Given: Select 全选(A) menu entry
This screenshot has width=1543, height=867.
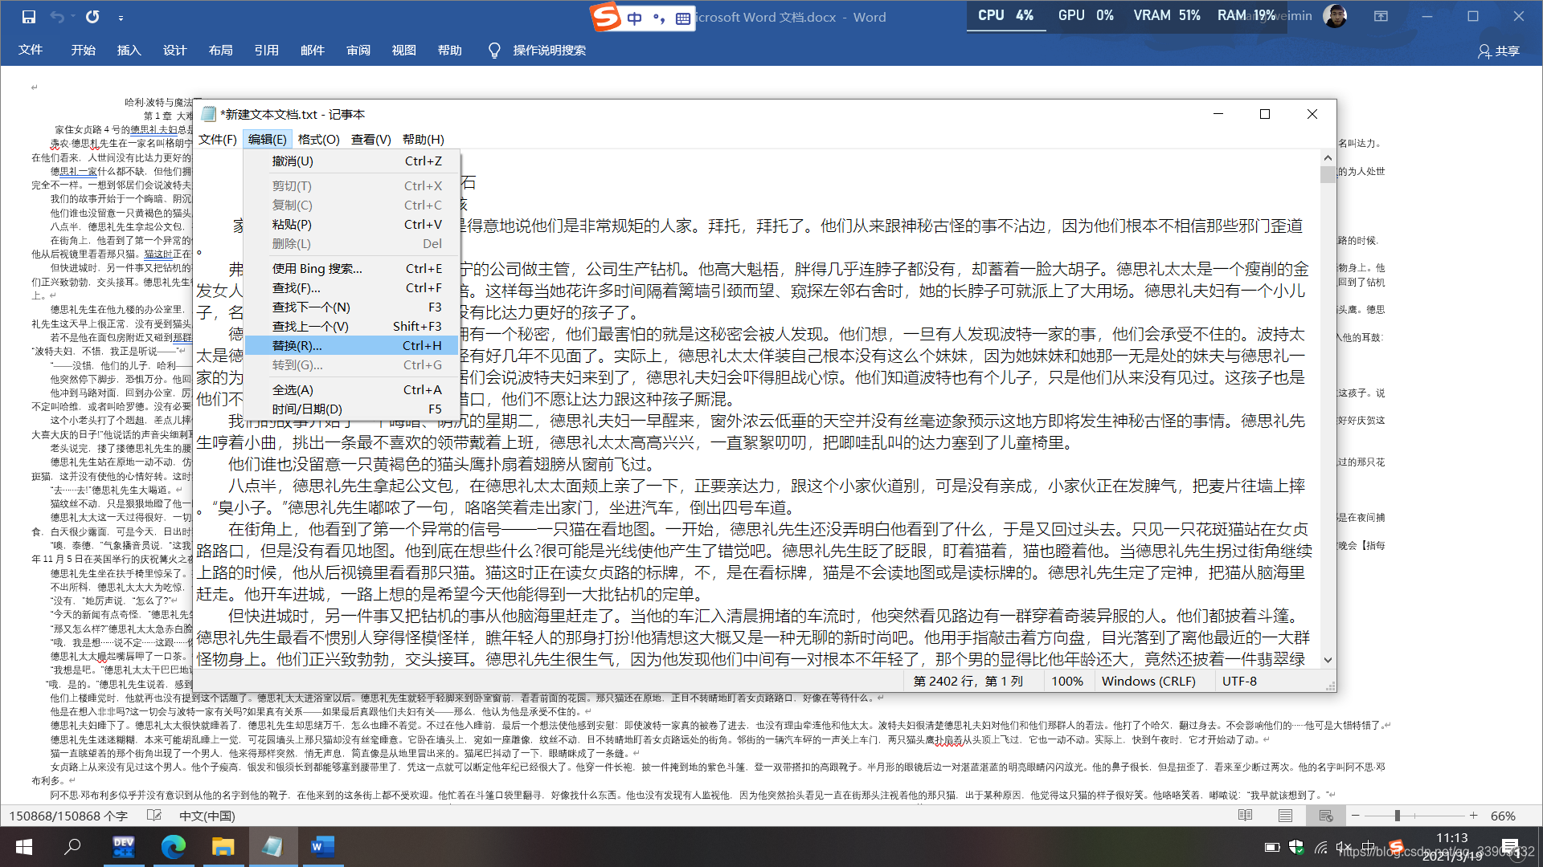Looking at the screenshot, I should click(x=352, y=390).
